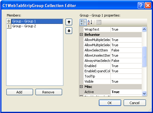The height and width of the screenshot is (113, 153).
Task: Sort properties alphabetically
Action: [x=90, y=22]
